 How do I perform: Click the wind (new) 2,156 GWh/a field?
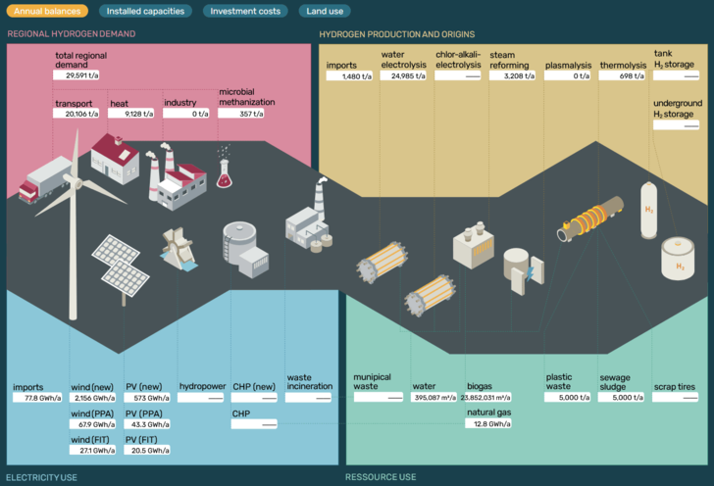93,398
